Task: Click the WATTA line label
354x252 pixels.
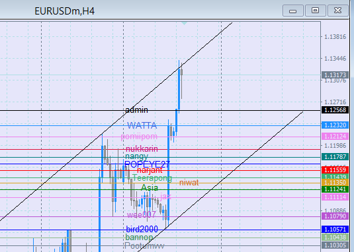Action: (x=142, y=125)
